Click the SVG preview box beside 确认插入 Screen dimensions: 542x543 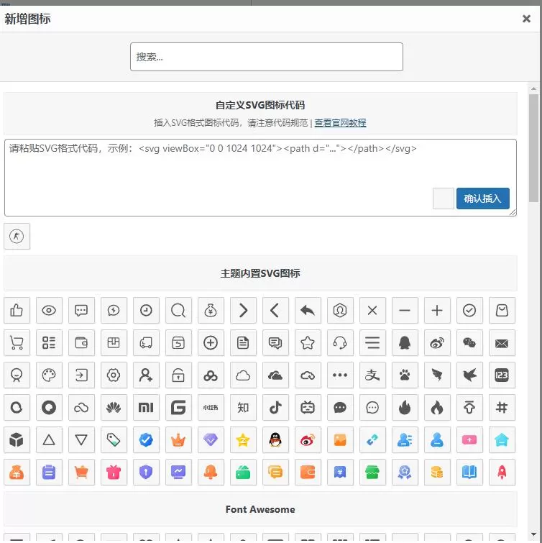point(444,199)
